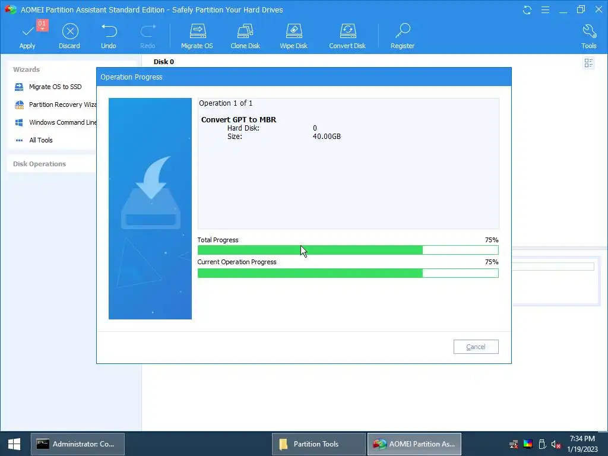Click the Operation 1 of 1 label
The width and height of the screenshot is (608, 456).
226,103
